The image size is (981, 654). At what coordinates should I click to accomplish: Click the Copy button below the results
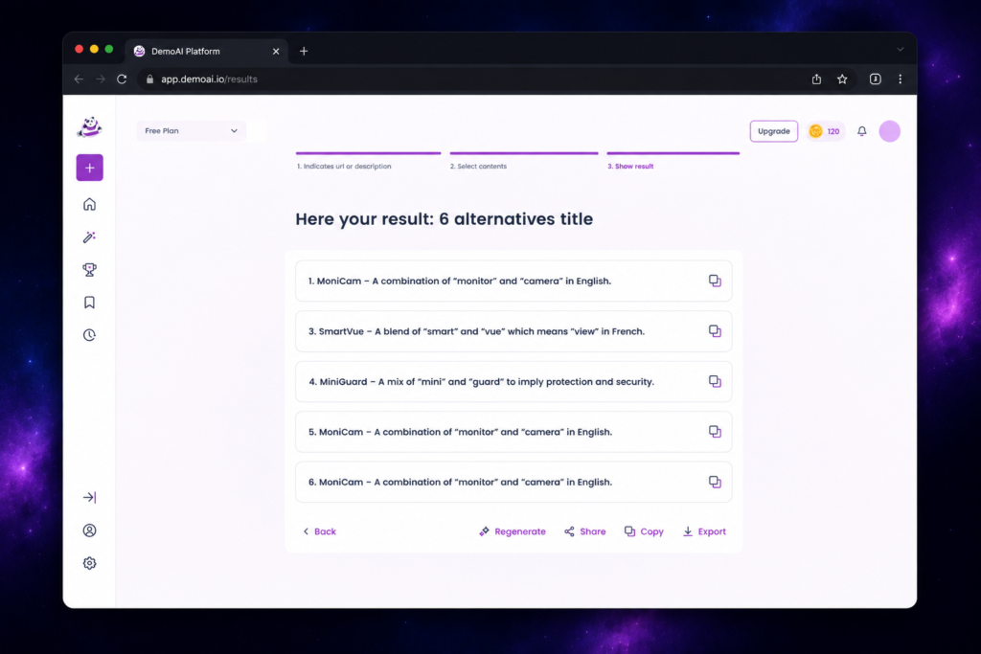[644, 531]
